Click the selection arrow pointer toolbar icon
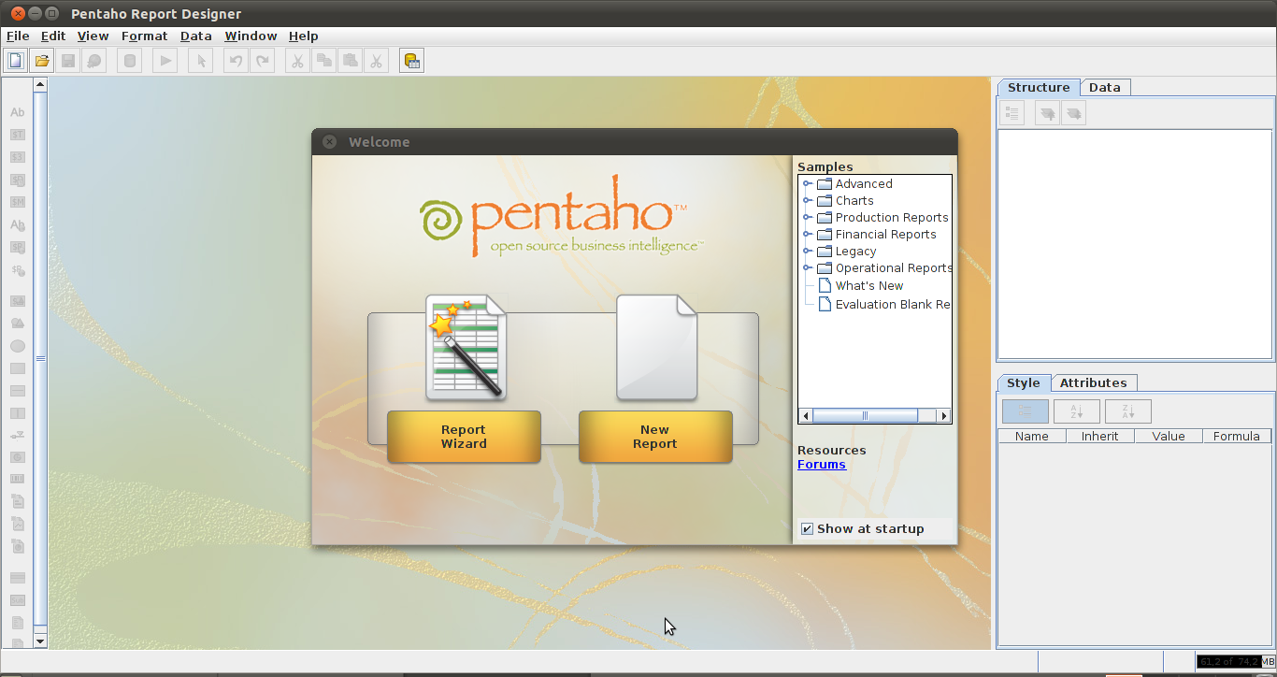Screen dimensions: 1277x677 tap(200, 61)
